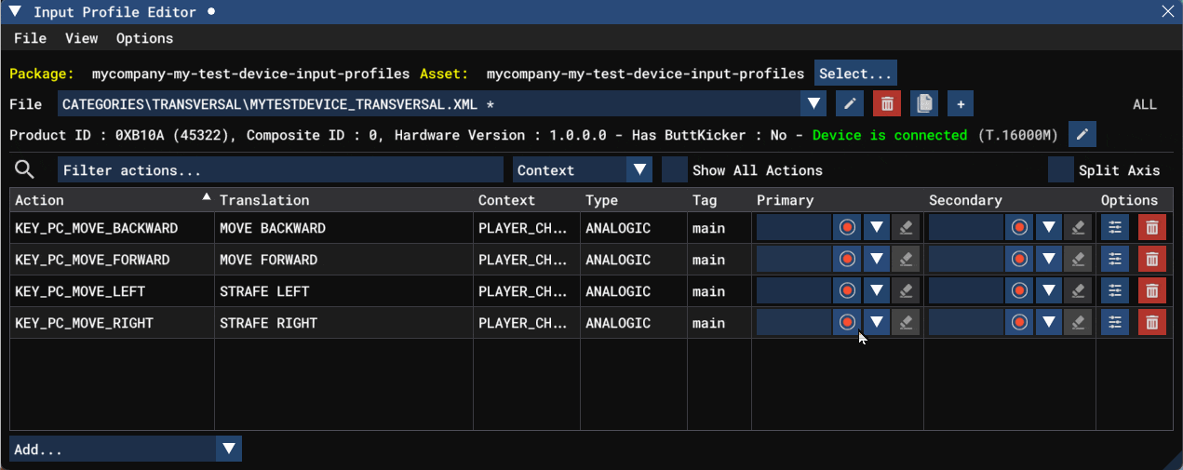
Task: Record secondary input for KEY_PC_MOVE_FORWARD
Action: click(x=1020, y=260)
